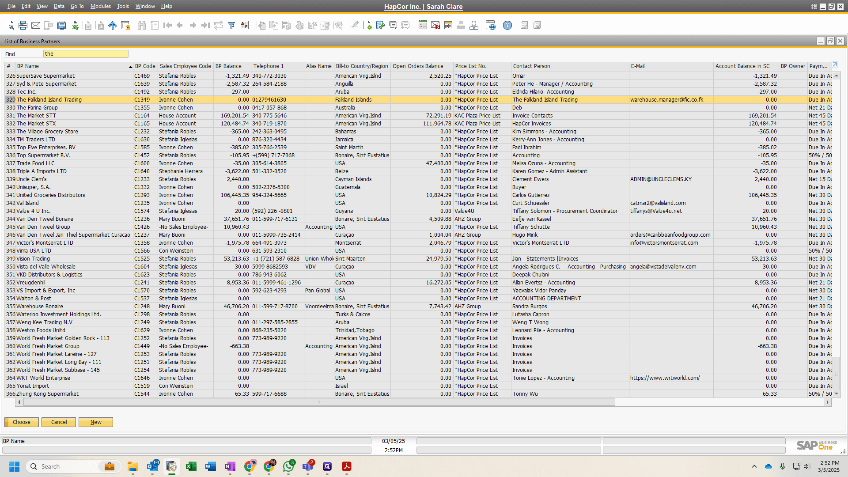Click the Windows Start button
This screenshot has width=848, height=477.
pos(14,466)
